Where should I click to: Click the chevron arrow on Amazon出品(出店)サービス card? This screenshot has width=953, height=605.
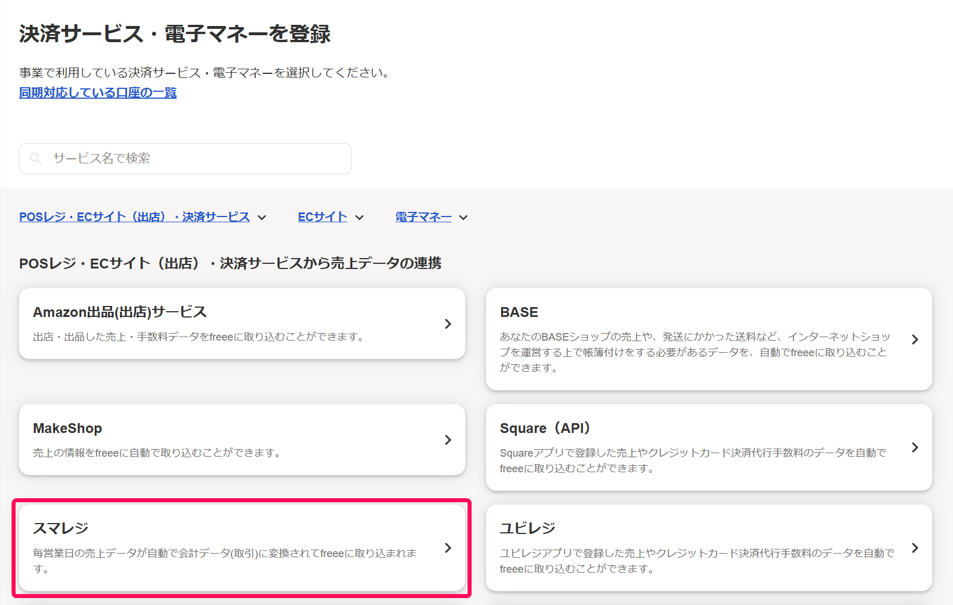pos(448,324)
